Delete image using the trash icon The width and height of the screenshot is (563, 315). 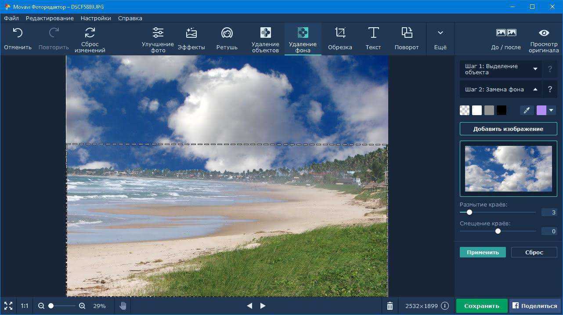[390, 306]
